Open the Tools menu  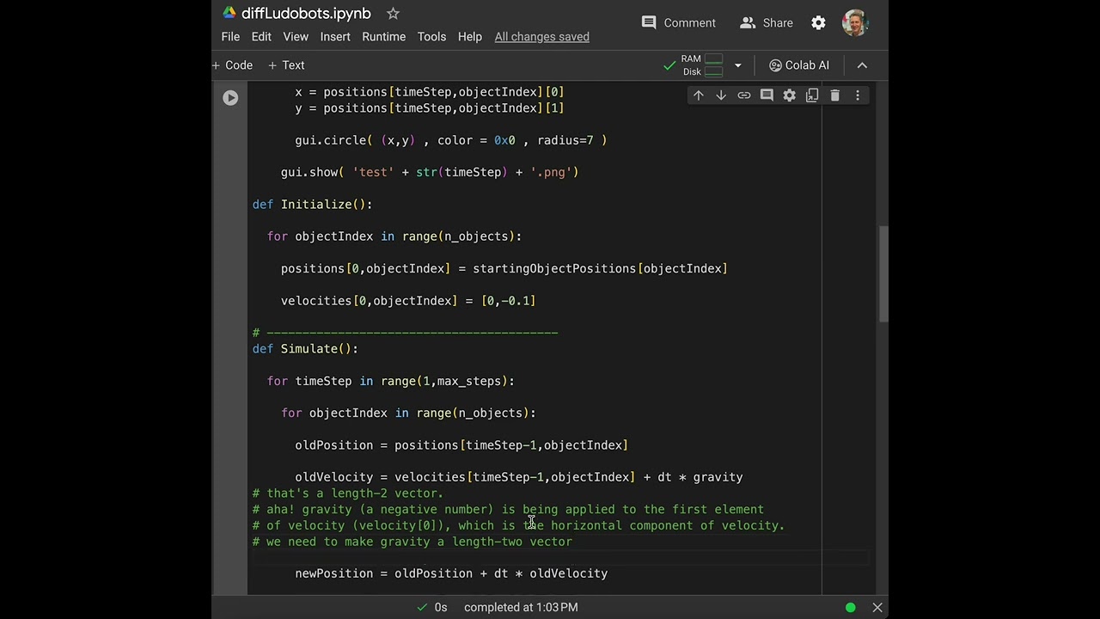431,37
